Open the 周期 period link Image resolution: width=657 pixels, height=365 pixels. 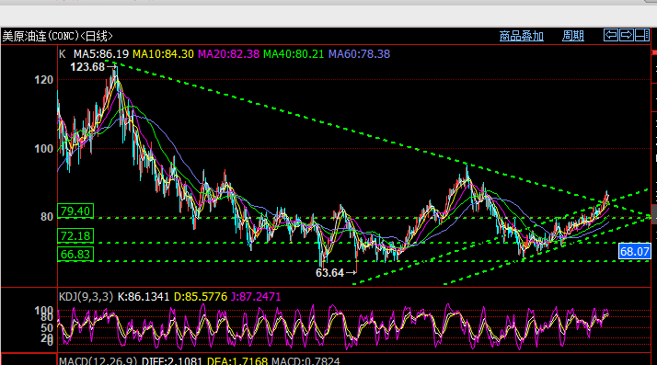pyautogui.click(x=572, y=36)
